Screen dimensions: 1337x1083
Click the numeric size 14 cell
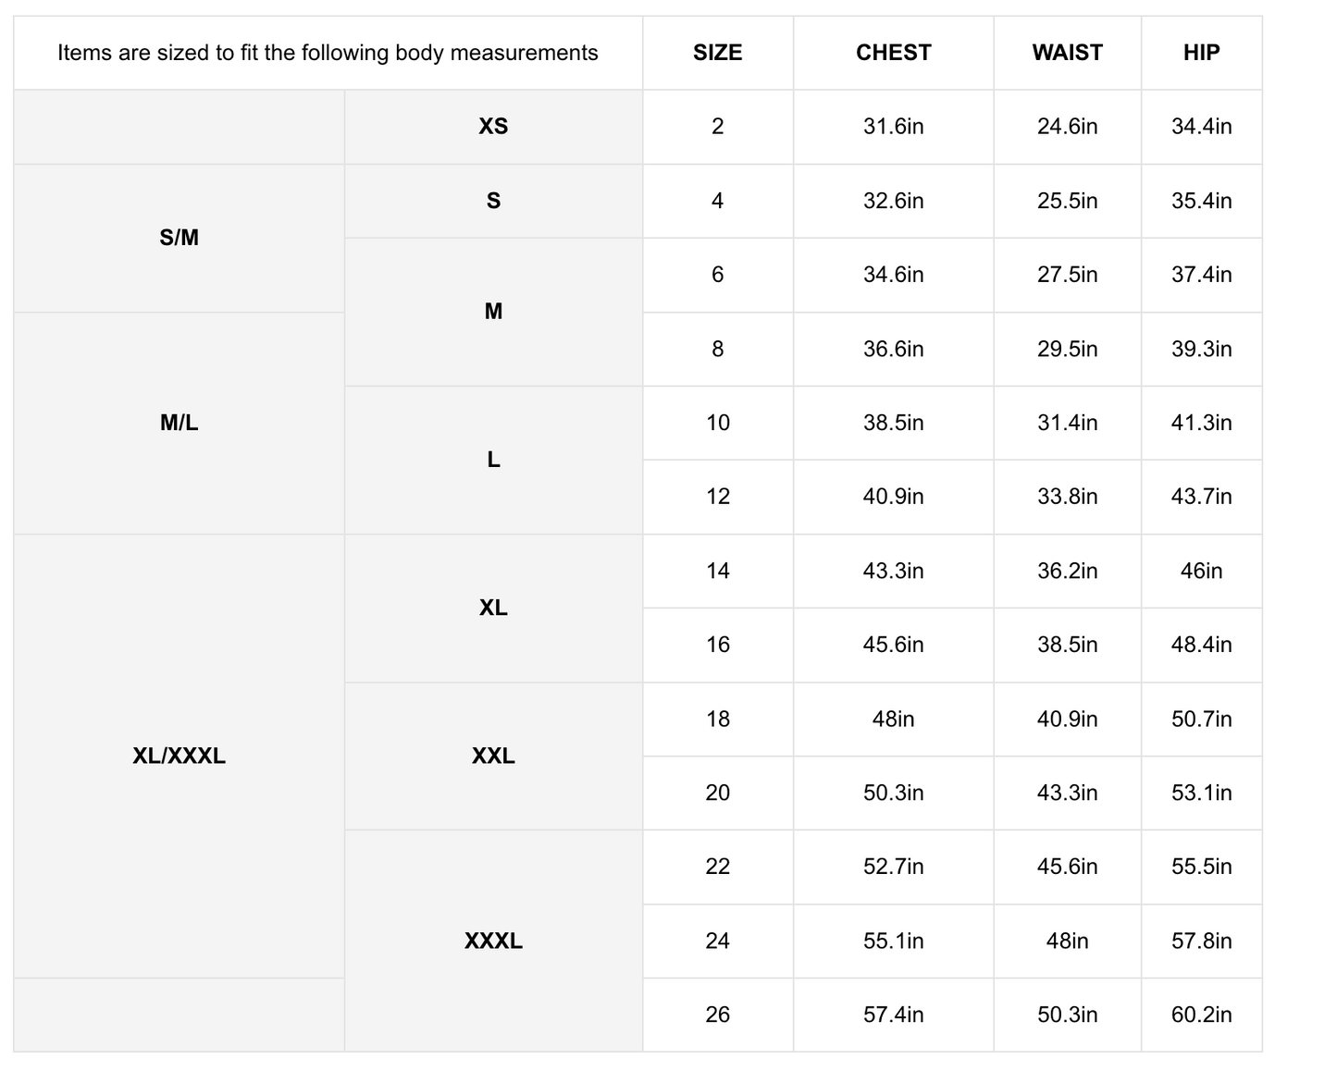[717, 571]
